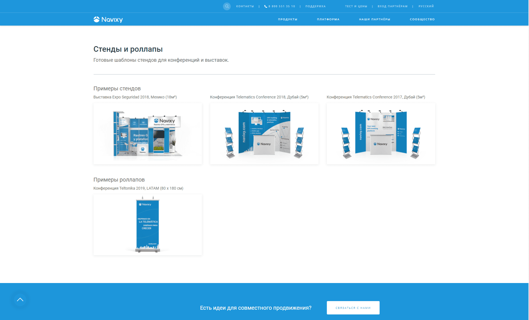This screenshot has width=529, height=320.
Task: Open Вход партнёрам login link
Action: (393, 6)
